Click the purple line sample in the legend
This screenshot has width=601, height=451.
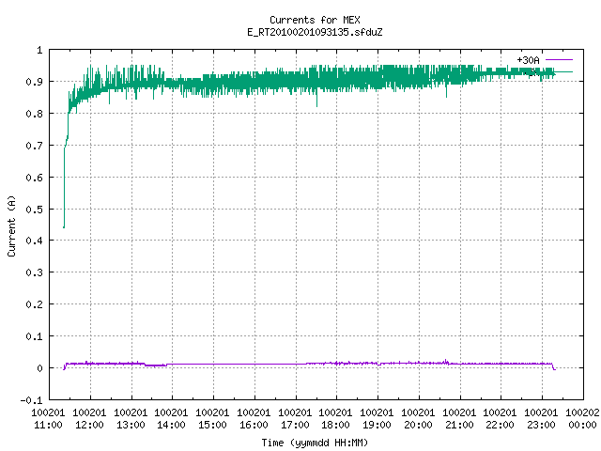pyautogui.click(x=559, y=60)
